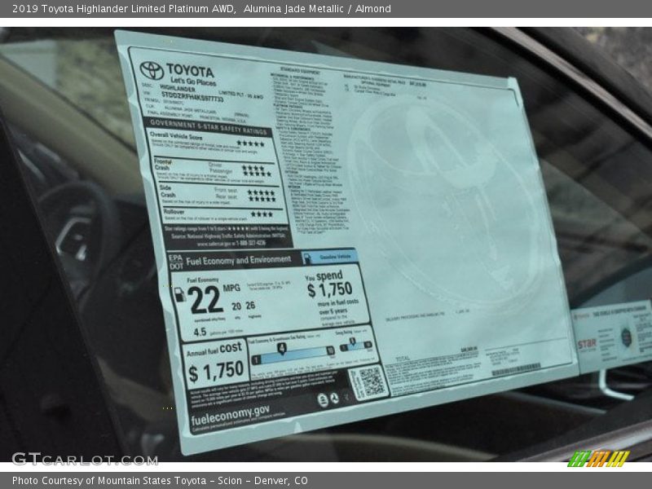Click the "Frontal Crash" label
Viewport: 652px width, 489px height.
pos(162,165)
